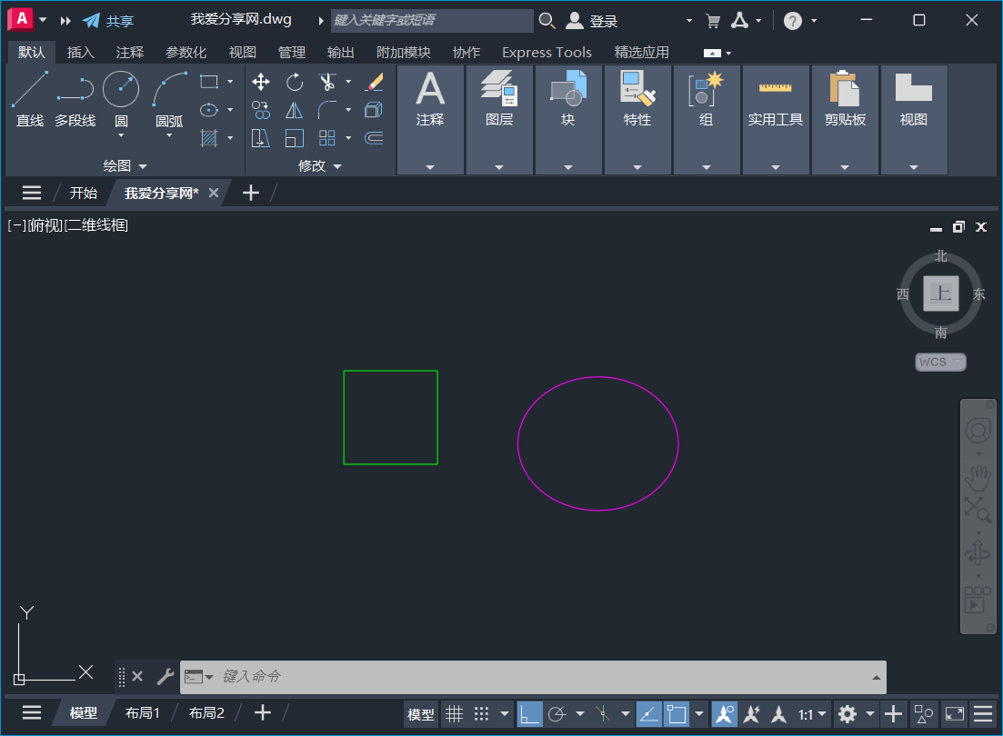
Task: Click the Ellipse draw tool icon
Action: pyautogui.click(x=209, y=110)
